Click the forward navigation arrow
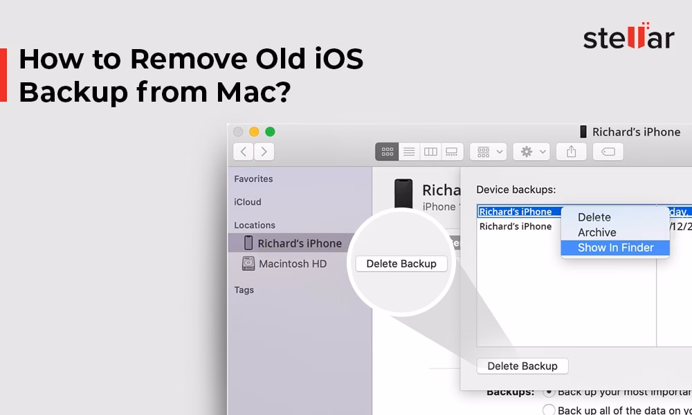This screenshot has height=415, width=692. (x=264, y=151)
